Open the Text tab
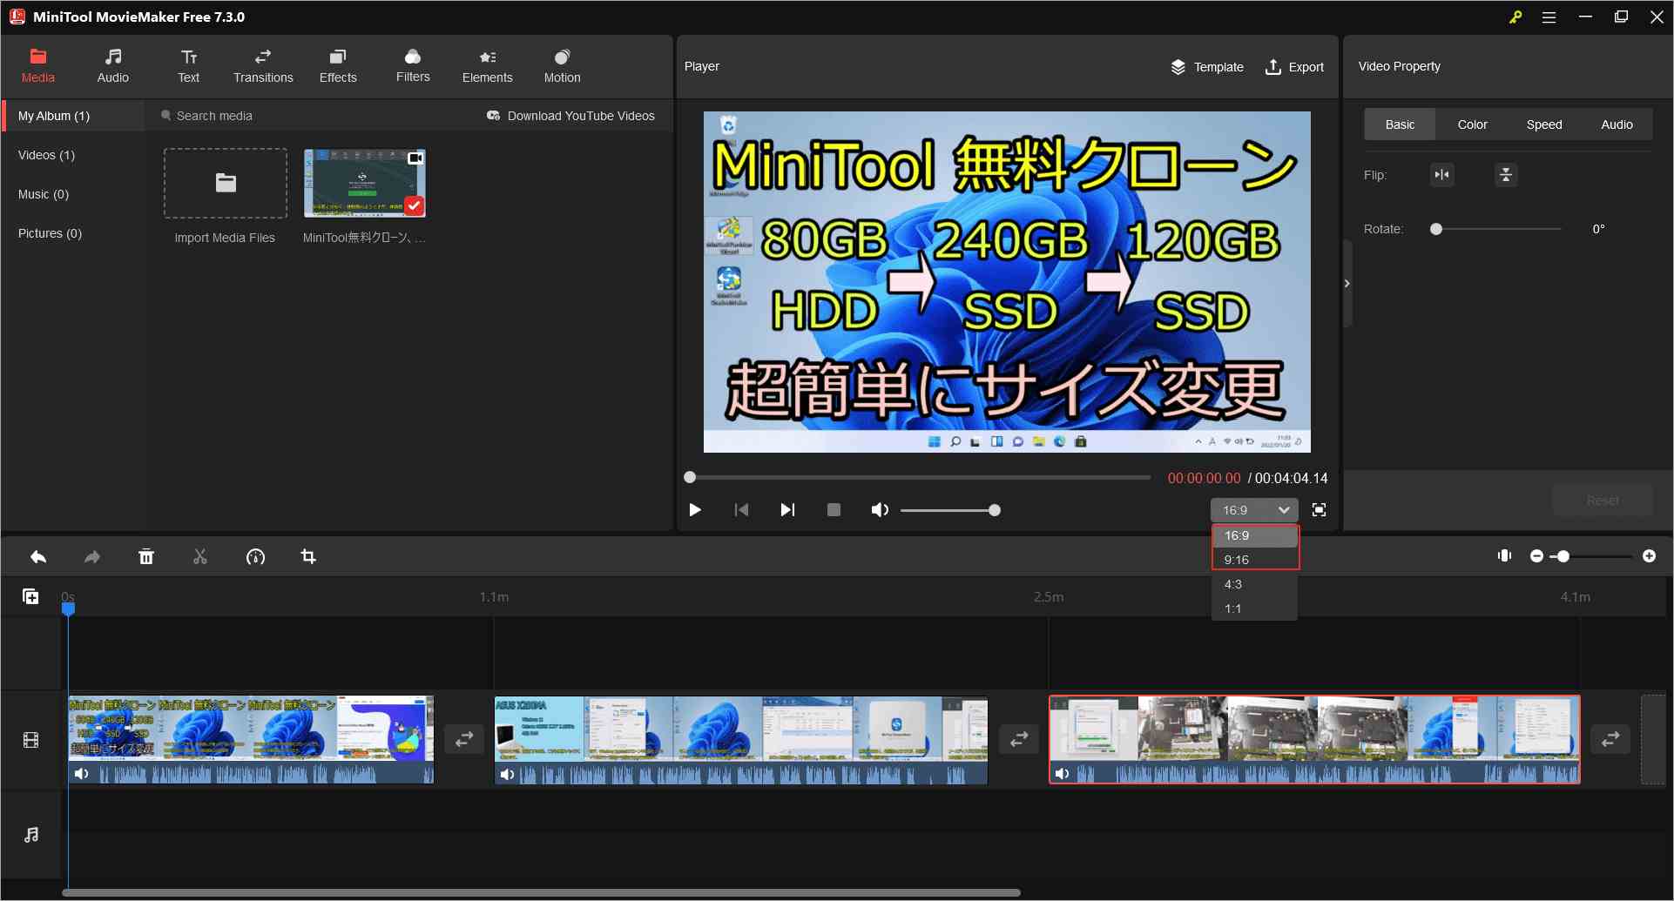Image resolution: width=1674 pixels, height=901 pixels. 188,66
